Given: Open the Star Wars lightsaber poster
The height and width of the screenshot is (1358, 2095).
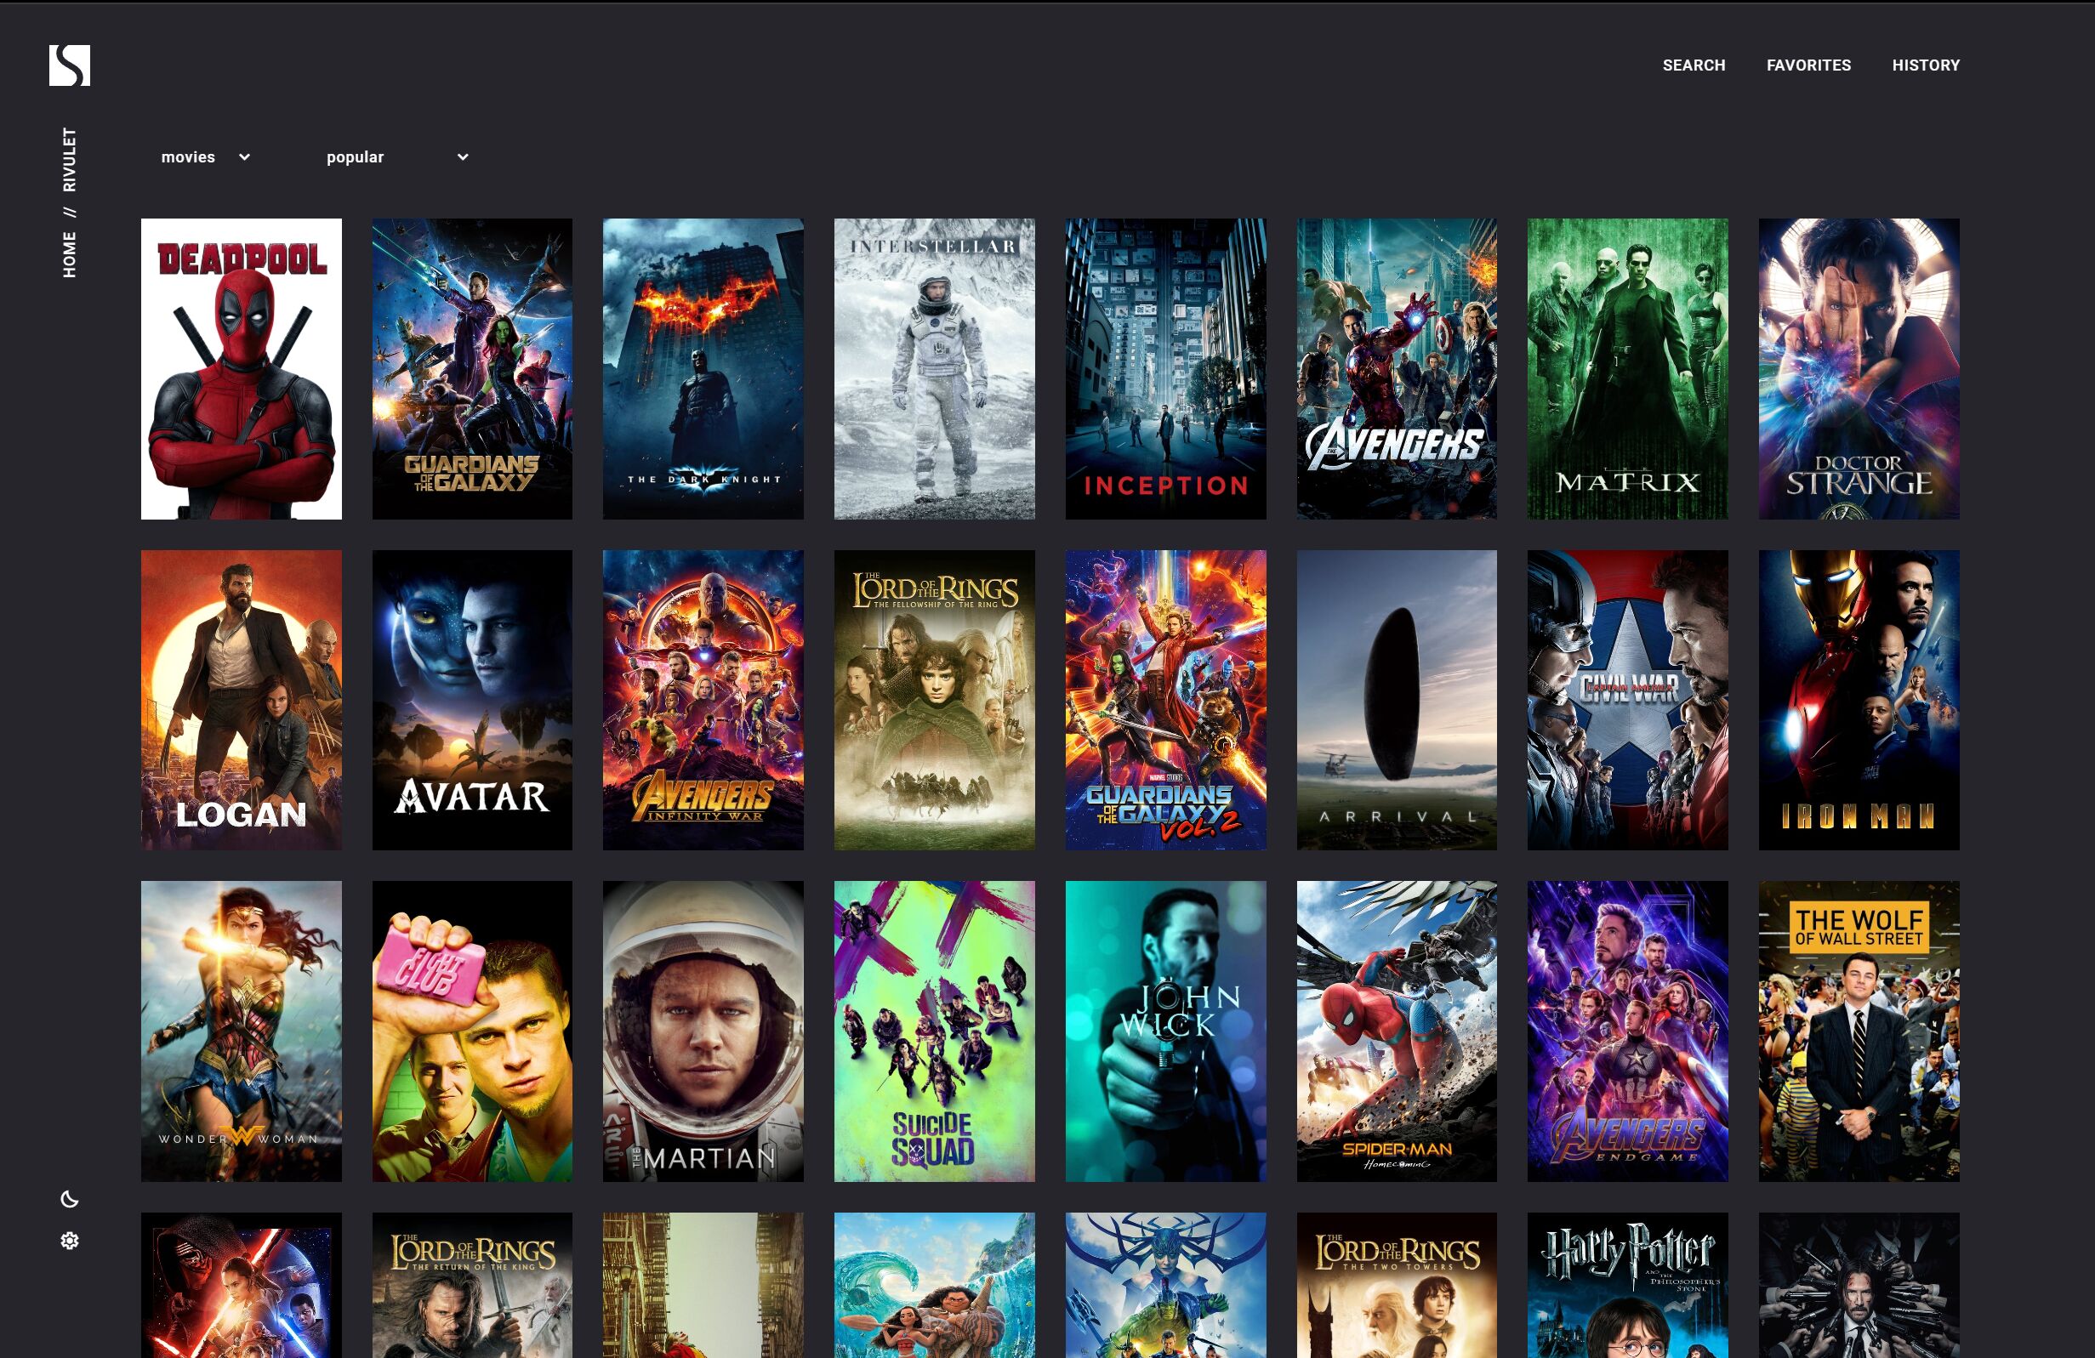Looking at the screenshot, I should [x=242, y=1286].
